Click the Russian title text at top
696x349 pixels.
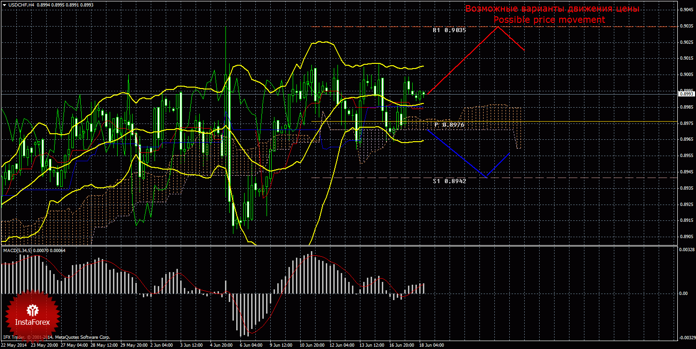pyautogui.click(x=552, y=9)
